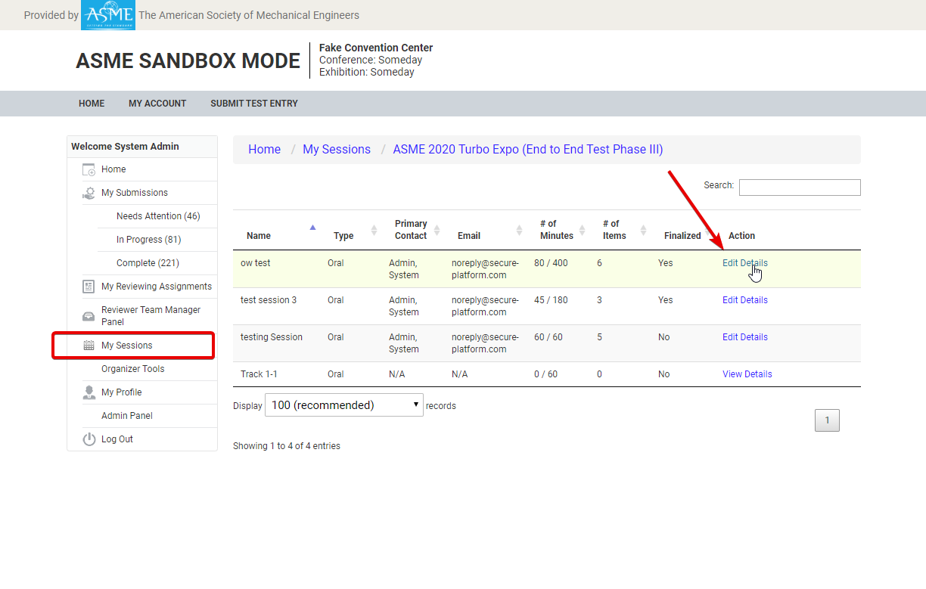Click My Sessions breadcrumb link

337,150
